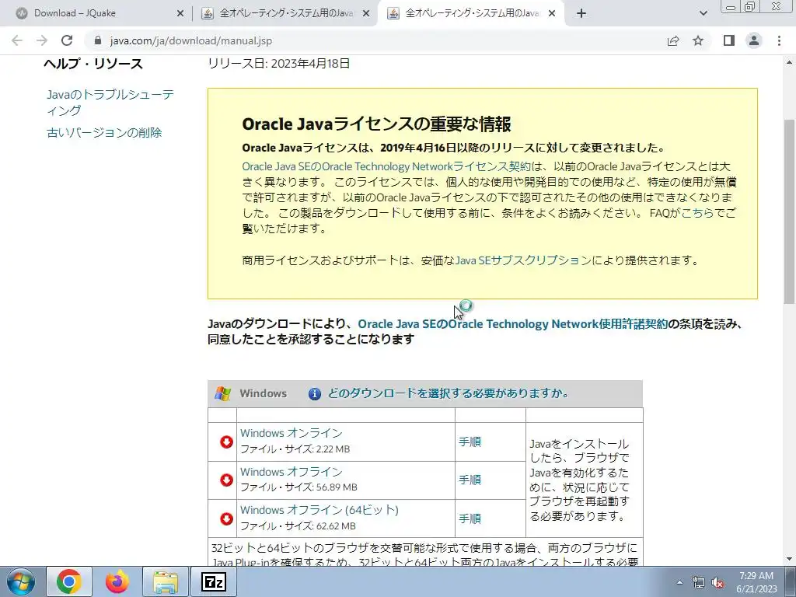Click the taskbar clock showing 7:29 AM
This screenshot has height=597, width=796.
756,582
